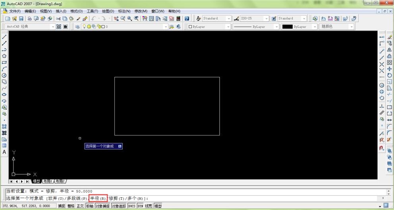Toggle the 对象追踪 object tracking
The height and width of the screenshot is (210, 394).
pyautogui.click(x=119, y=206)
